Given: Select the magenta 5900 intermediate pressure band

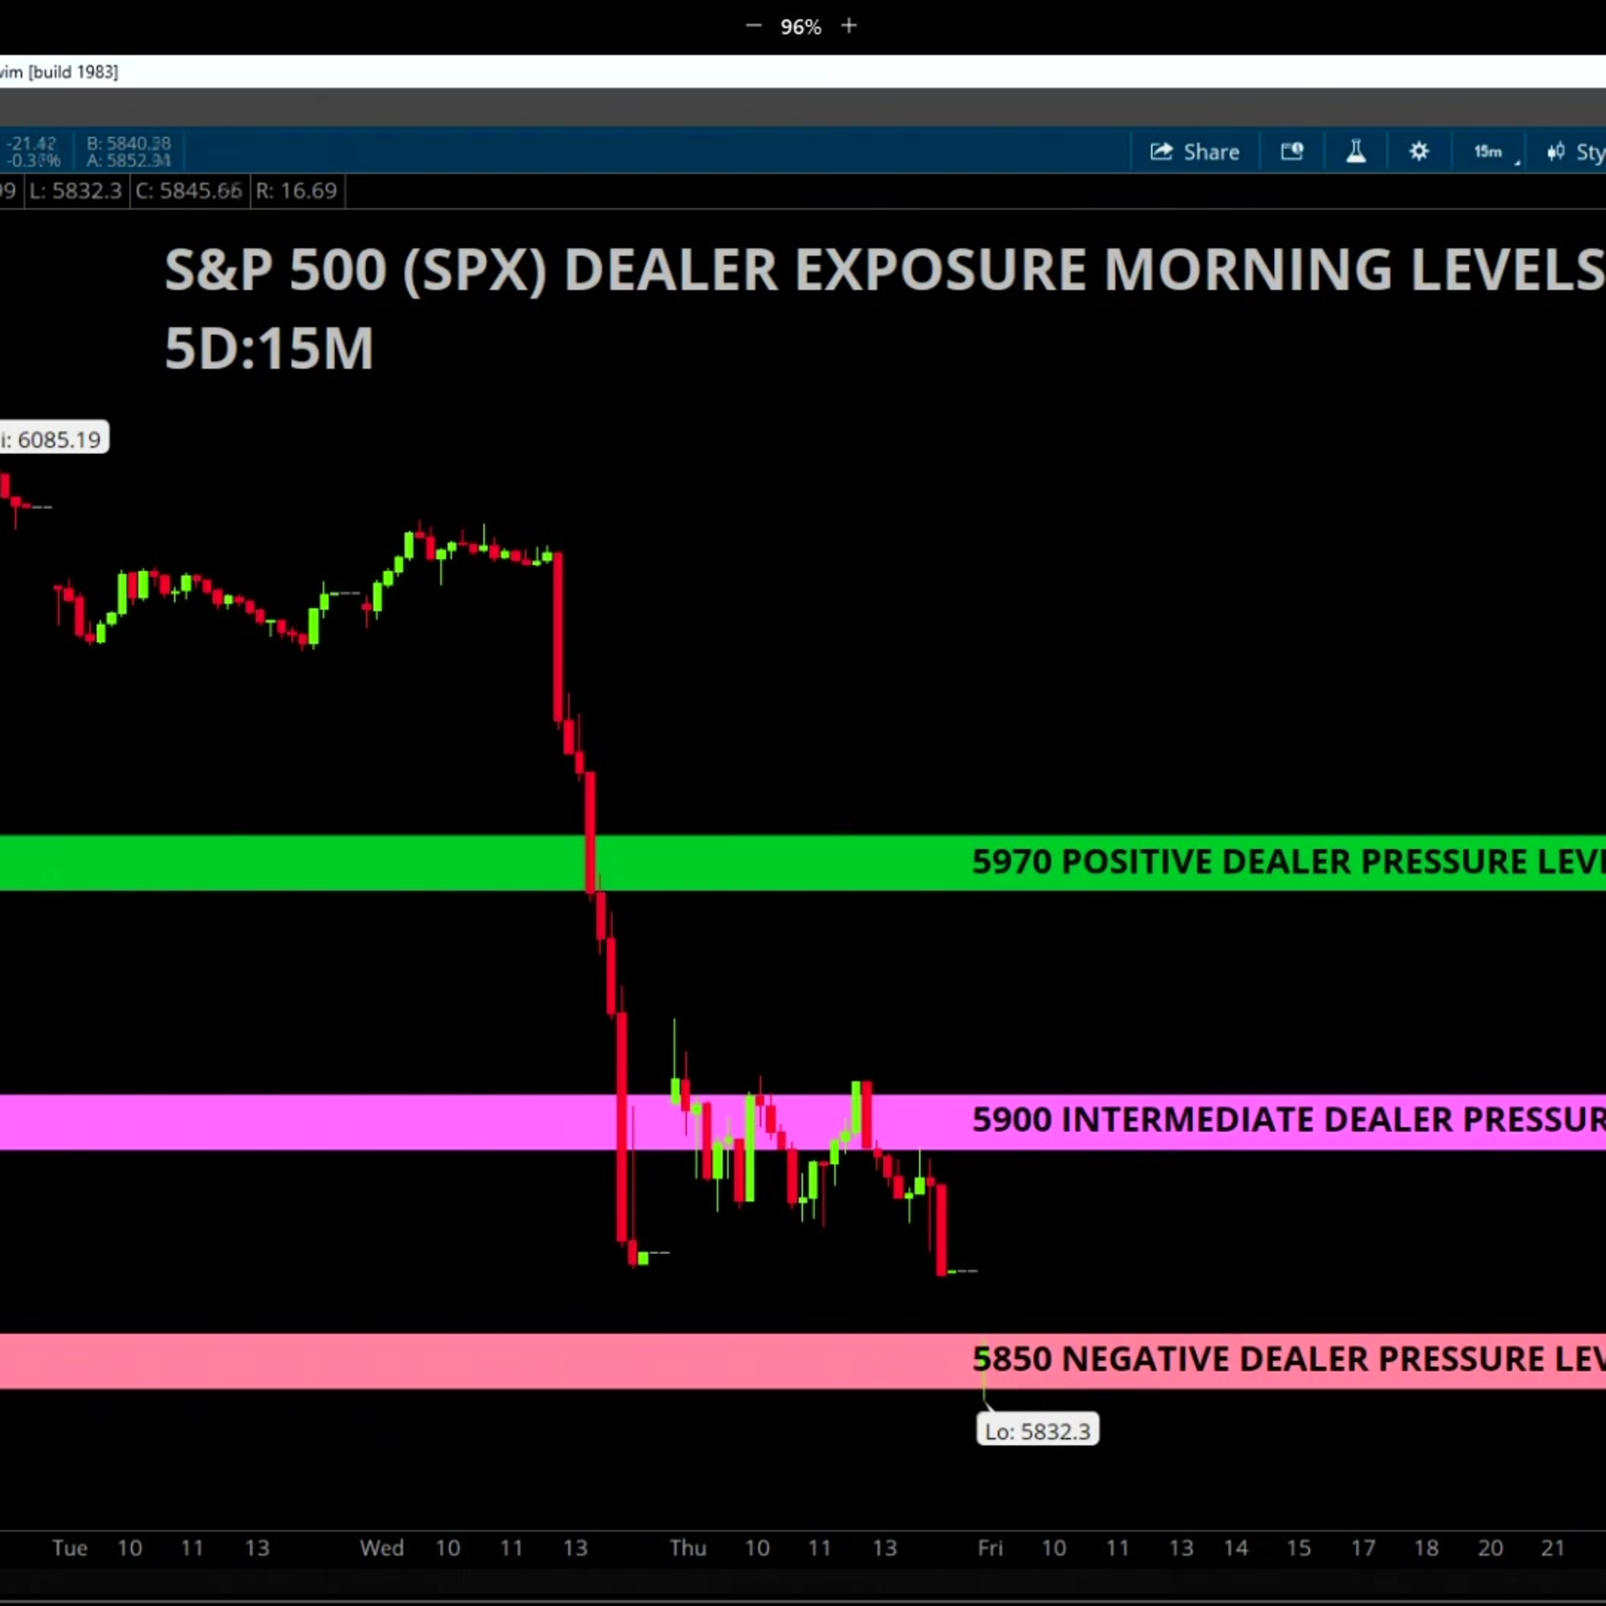Looking at the screenshot, I should click(x=332, y=1122).
